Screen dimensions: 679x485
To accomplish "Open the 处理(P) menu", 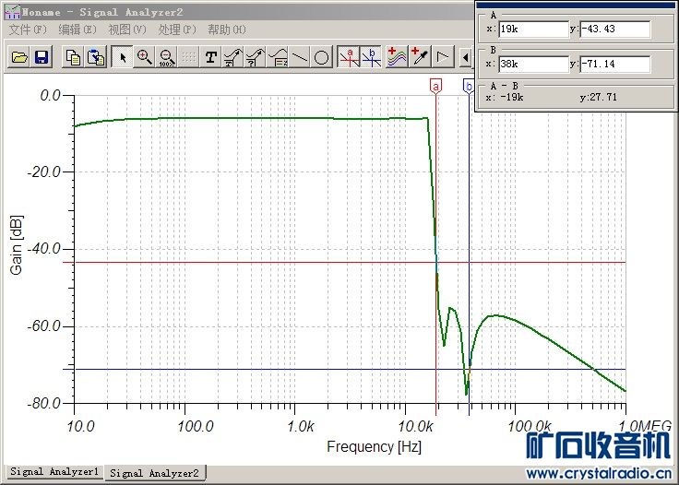I will [177, 30].
